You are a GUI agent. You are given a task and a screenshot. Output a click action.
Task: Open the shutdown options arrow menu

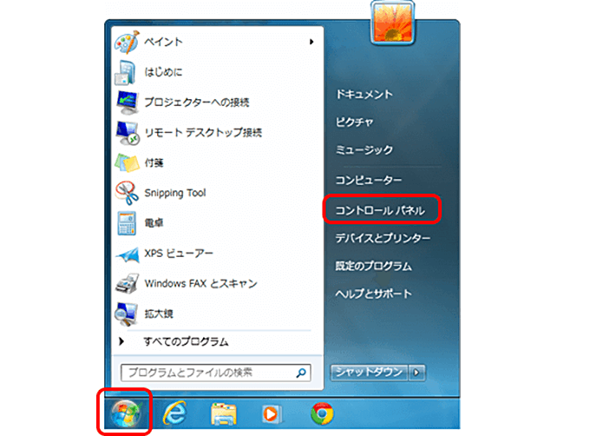click(x=418, y=373)
